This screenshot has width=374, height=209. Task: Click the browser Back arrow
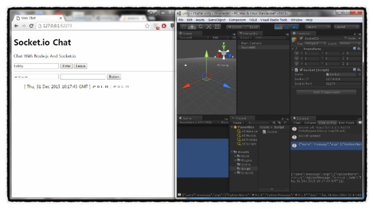click(x=16, y=26)
